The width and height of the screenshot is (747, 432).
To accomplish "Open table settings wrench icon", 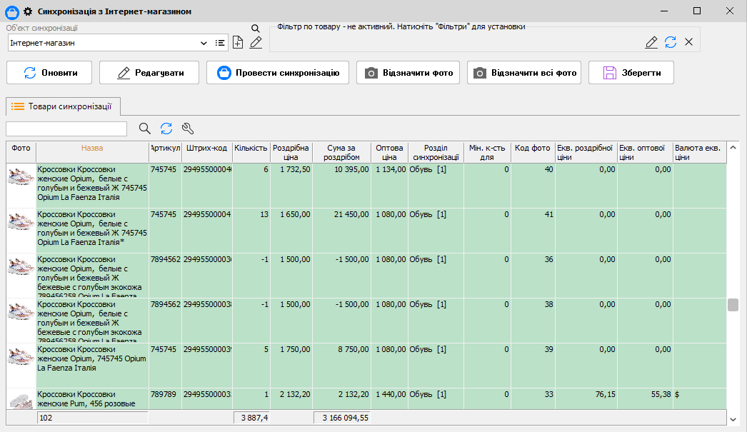I will [x=188, y=129].
